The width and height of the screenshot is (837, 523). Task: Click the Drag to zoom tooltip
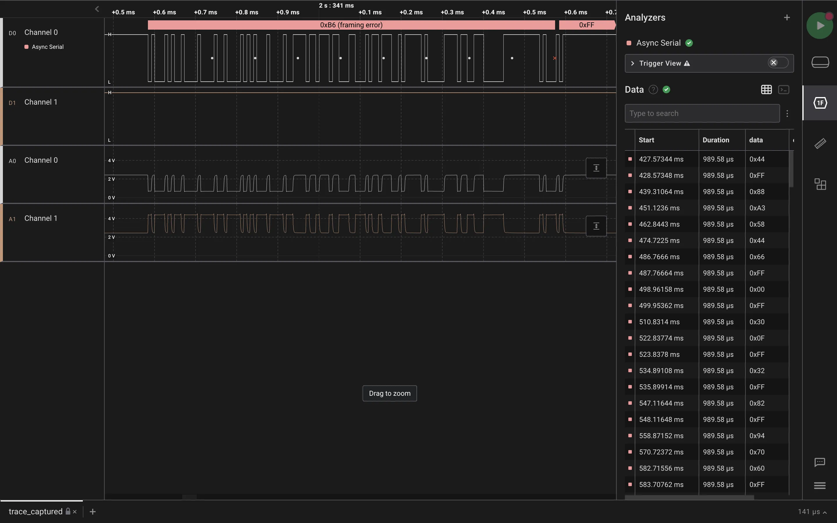click(389, 393)
